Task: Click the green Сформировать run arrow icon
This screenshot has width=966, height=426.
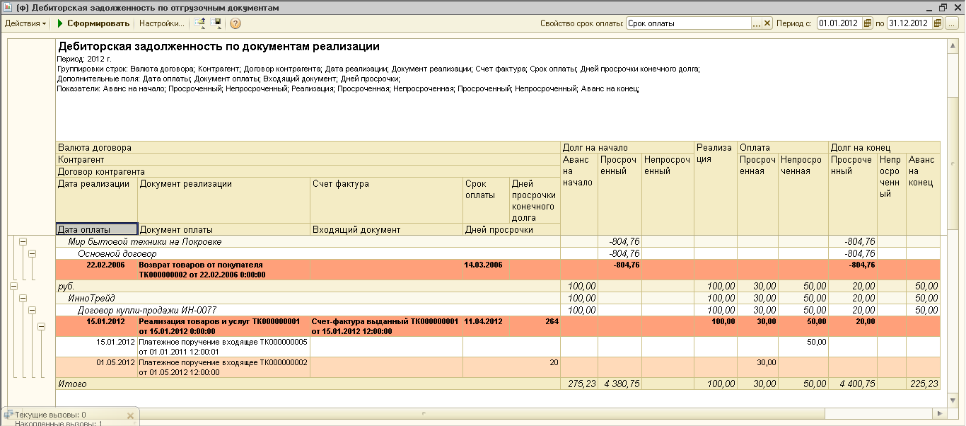Action: coord(60,23)
